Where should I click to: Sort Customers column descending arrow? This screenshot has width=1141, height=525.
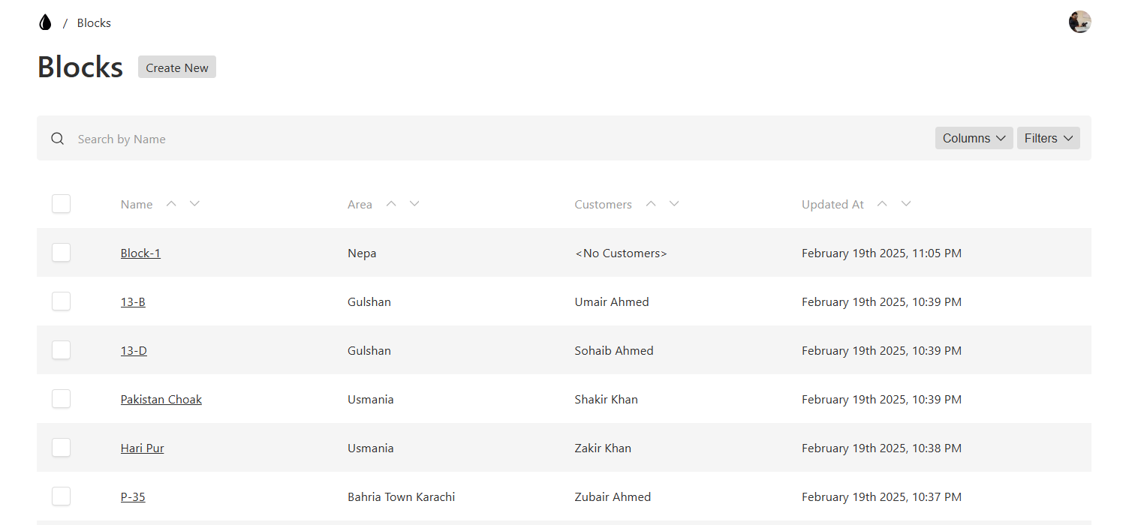(674, 203)
